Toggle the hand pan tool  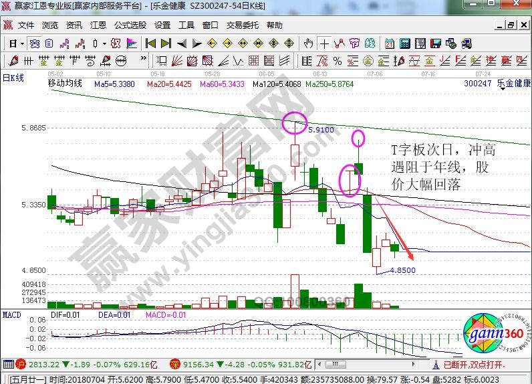(308, 43)
